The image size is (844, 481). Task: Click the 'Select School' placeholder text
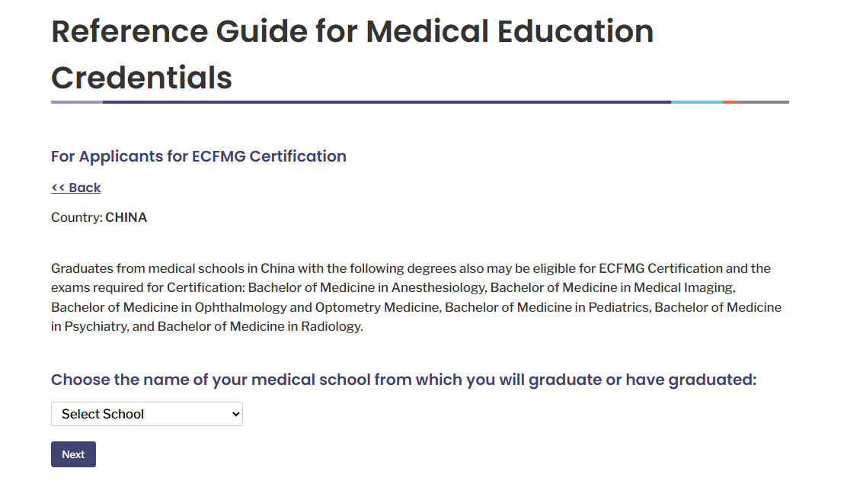click(x=103, y=414)
